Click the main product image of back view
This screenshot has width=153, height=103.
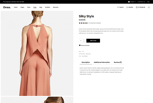[37, 53]
